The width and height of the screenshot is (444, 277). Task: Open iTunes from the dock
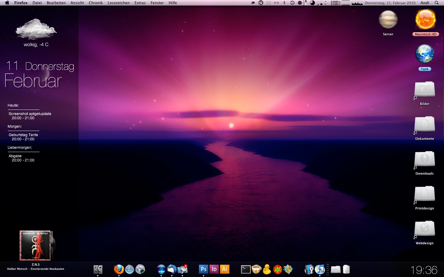click(320, 269)
